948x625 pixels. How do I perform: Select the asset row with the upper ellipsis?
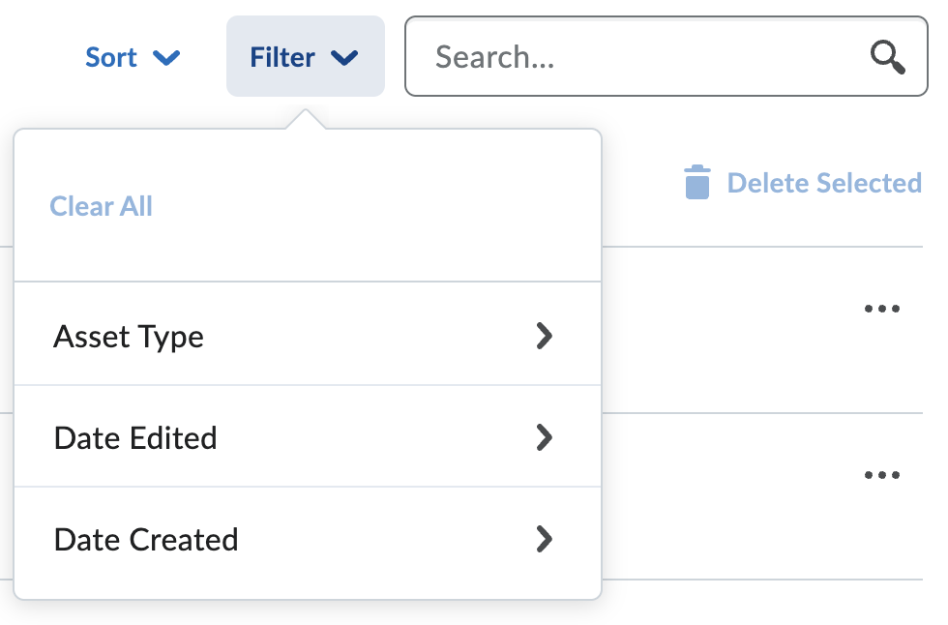(762, 330)
